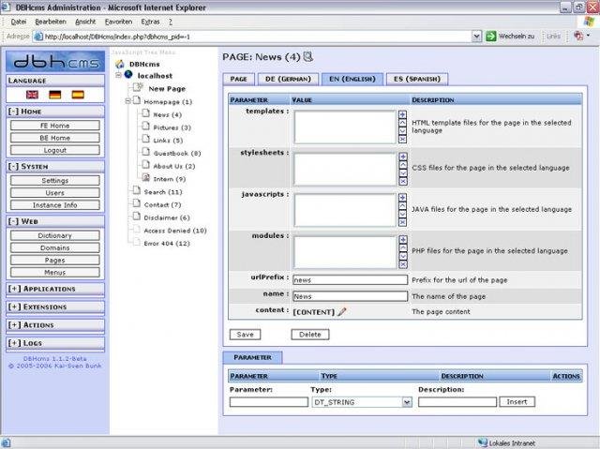
Task: Switch to the ES (Spanish) tab
Action: 417,79
